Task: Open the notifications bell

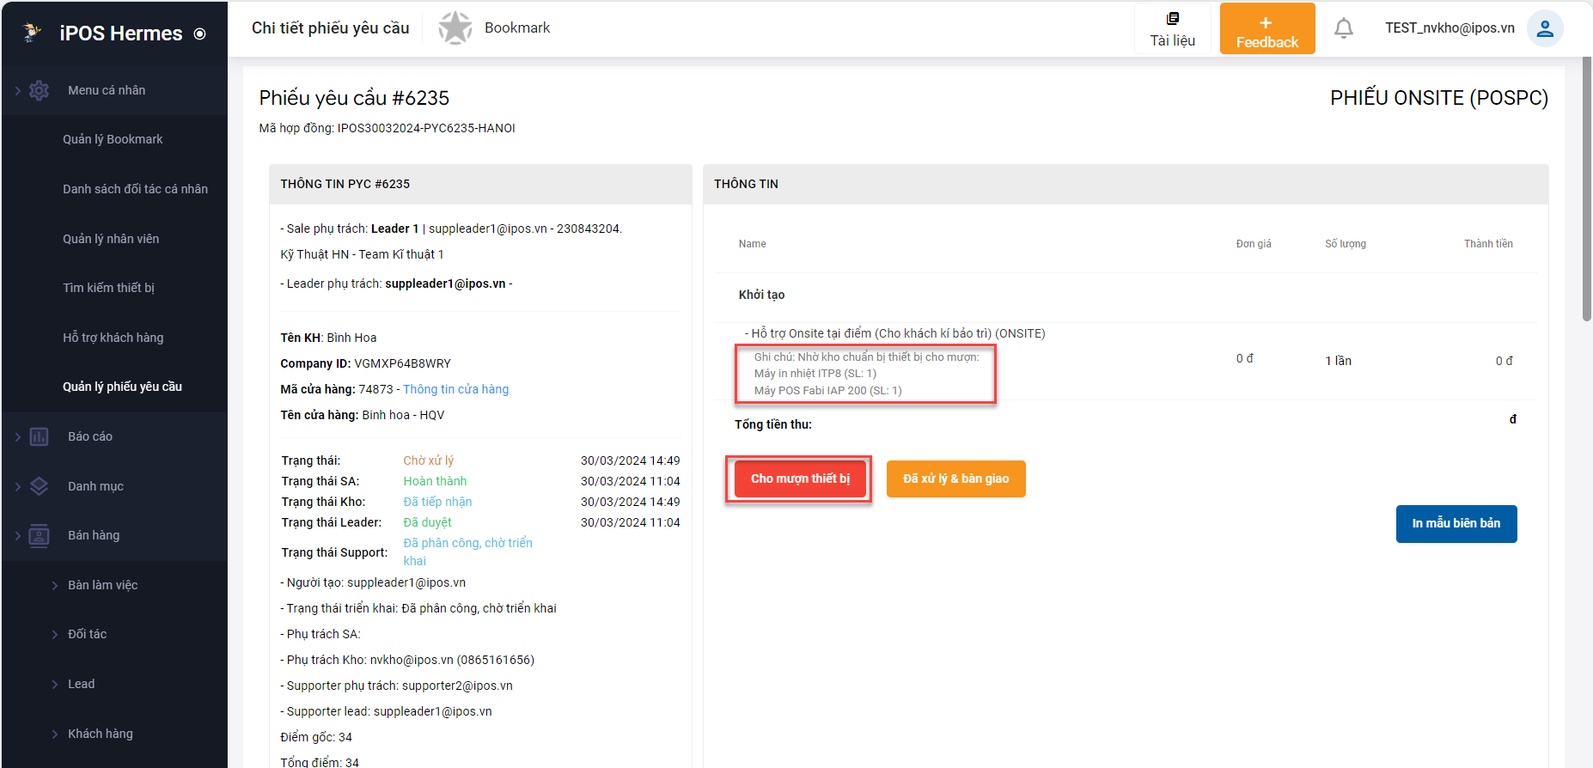Action: pyautogui.click(x=1343, y=28)
